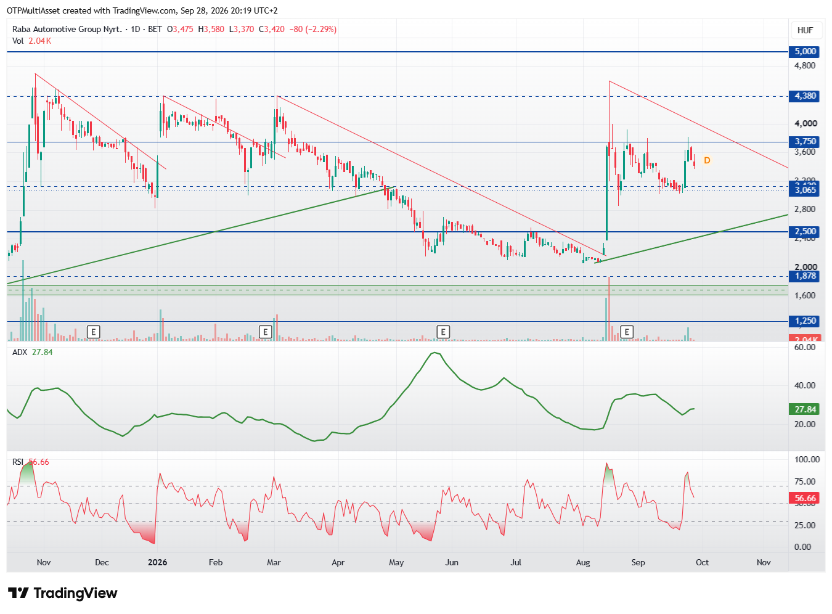Open the earnings E marker before March
This screenshot has width=832, height=614.
[265, 332]
